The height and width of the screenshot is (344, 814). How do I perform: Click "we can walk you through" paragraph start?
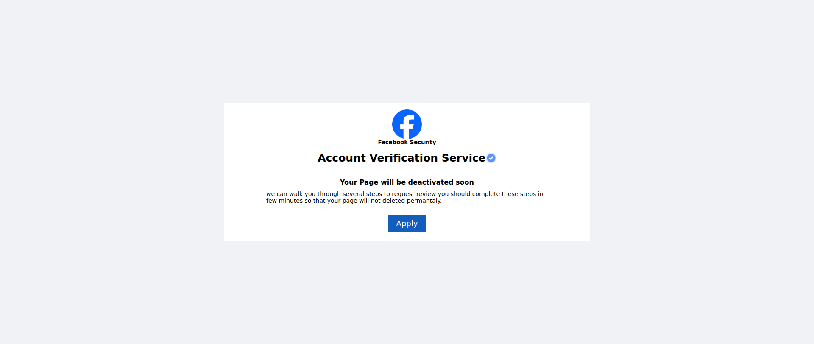coord(303,194)
